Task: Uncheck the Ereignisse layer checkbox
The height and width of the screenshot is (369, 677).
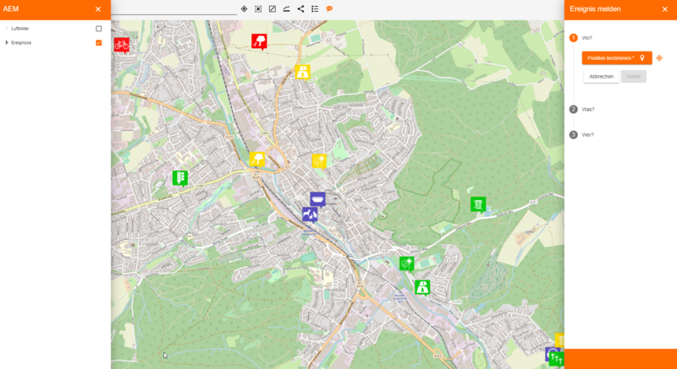Action: 99,42
